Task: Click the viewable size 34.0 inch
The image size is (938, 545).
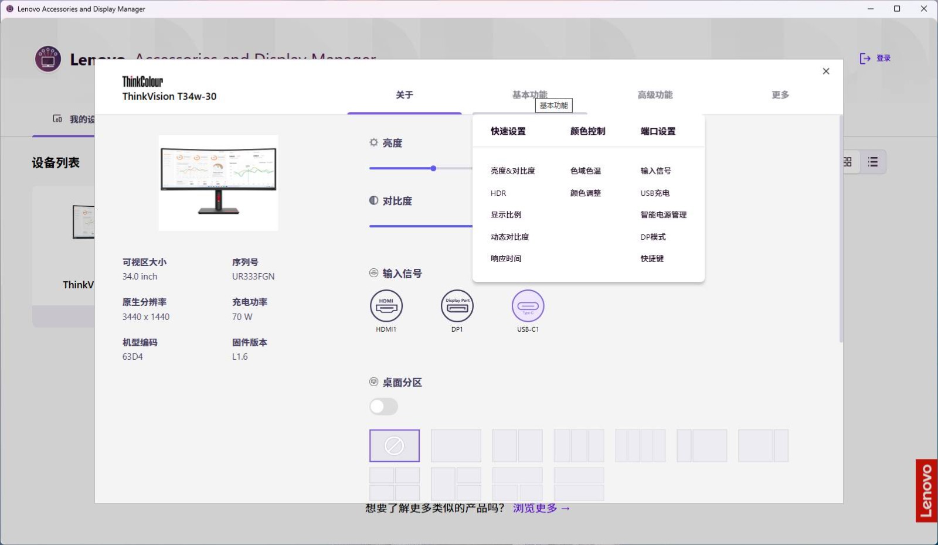Action: tap(140, 277)
